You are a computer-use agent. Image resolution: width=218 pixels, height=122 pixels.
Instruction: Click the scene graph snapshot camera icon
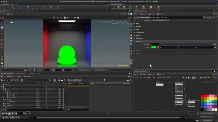pos(62,80)
